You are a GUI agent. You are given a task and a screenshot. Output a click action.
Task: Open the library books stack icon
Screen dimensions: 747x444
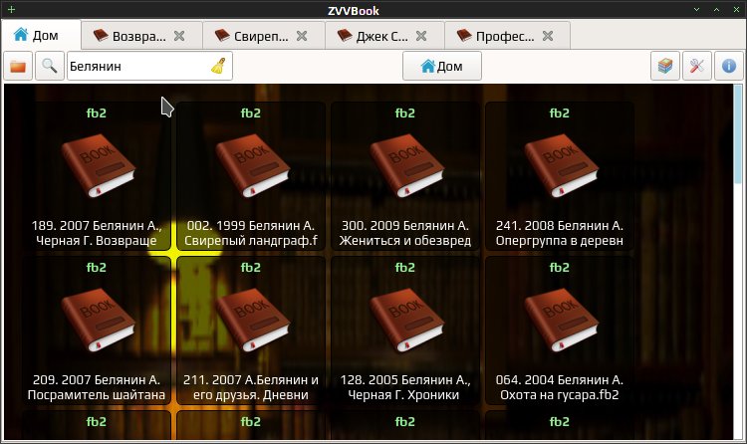click(665, 66)
